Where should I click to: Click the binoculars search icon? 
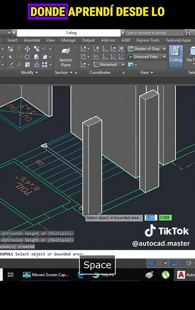click(x=188, y=33)
